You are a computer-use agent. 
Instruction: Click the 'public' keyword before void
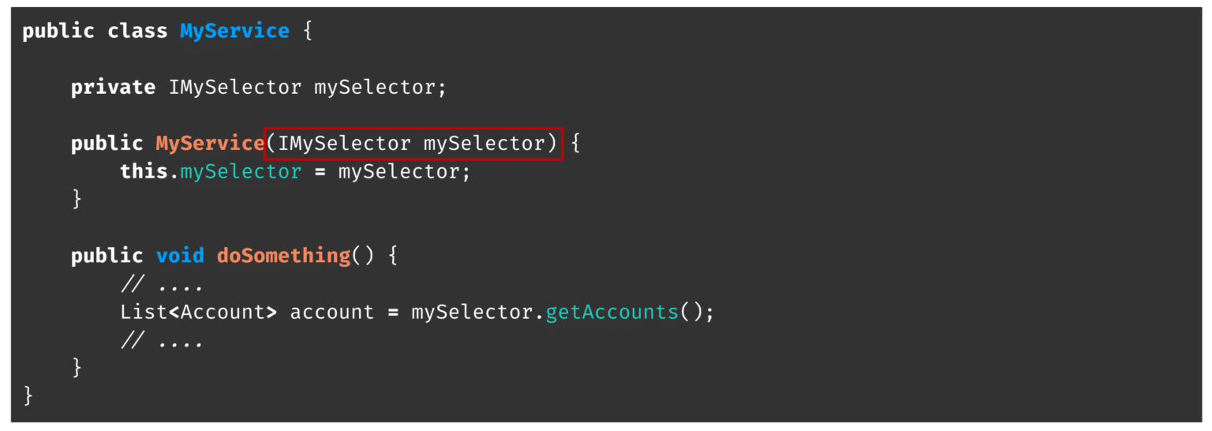107,257
